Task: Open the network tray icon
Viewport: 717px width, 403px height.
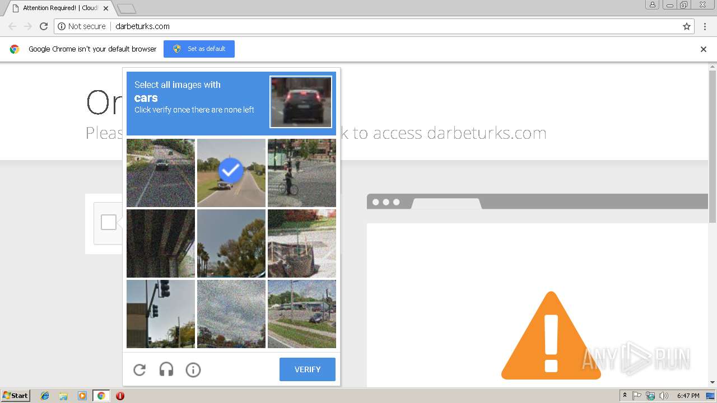Action: coord(650,396)
